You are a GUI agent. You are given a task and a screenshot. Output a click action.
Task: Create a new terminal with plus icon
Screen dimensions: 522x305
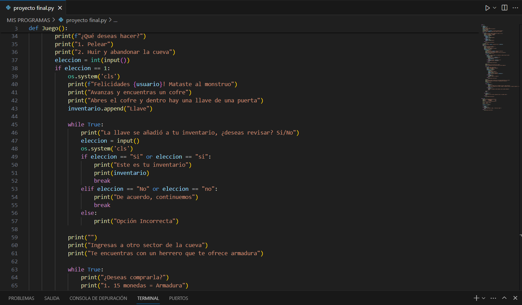click(x=476, y=298)
